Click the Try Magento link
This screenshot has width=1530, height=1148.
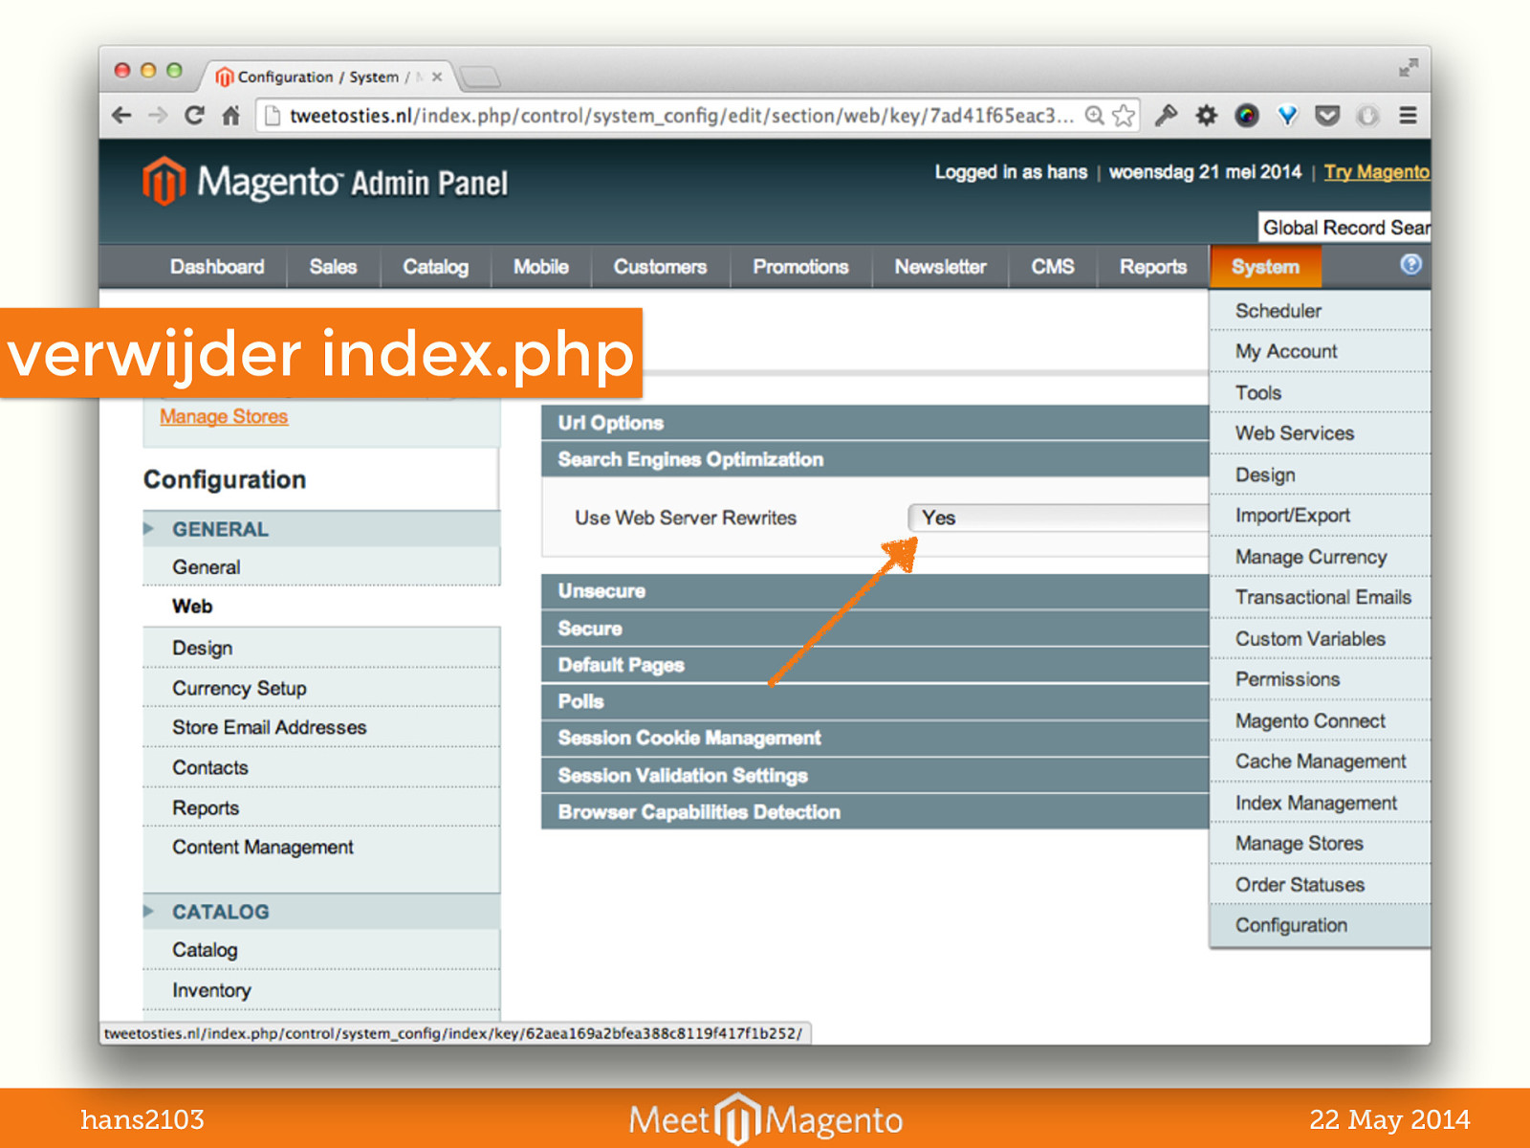1377,172
